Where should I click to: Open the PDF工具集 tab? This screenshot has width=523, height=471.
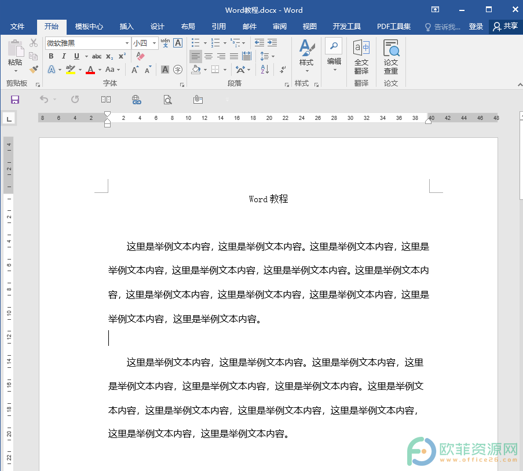(394, 27)
